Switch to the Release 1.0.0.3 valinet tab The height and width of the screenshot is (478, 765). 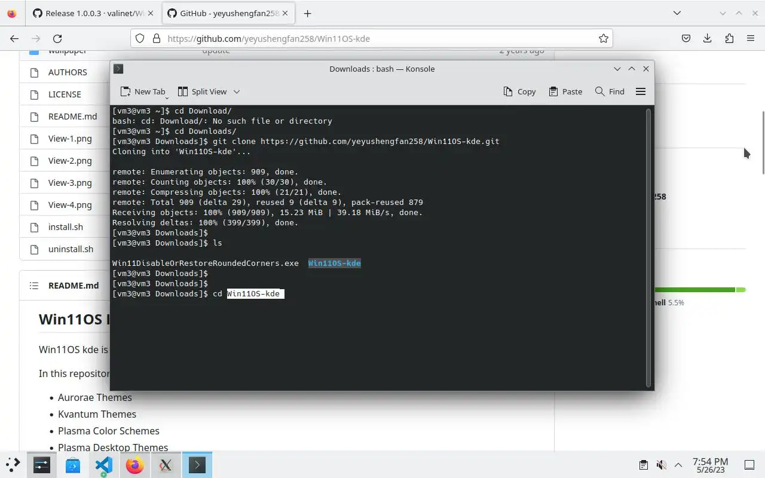(x=94, y=13)
